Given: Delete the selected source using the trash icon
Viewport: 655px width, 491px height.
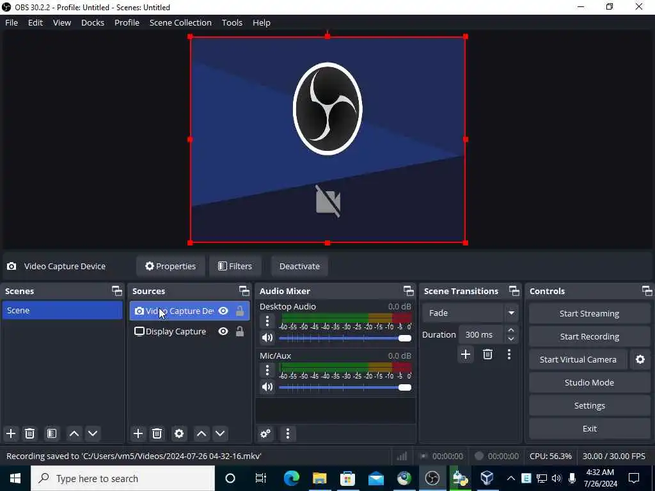Looking at the screenshot, I should pyautogui.click(x=157, y=433).
